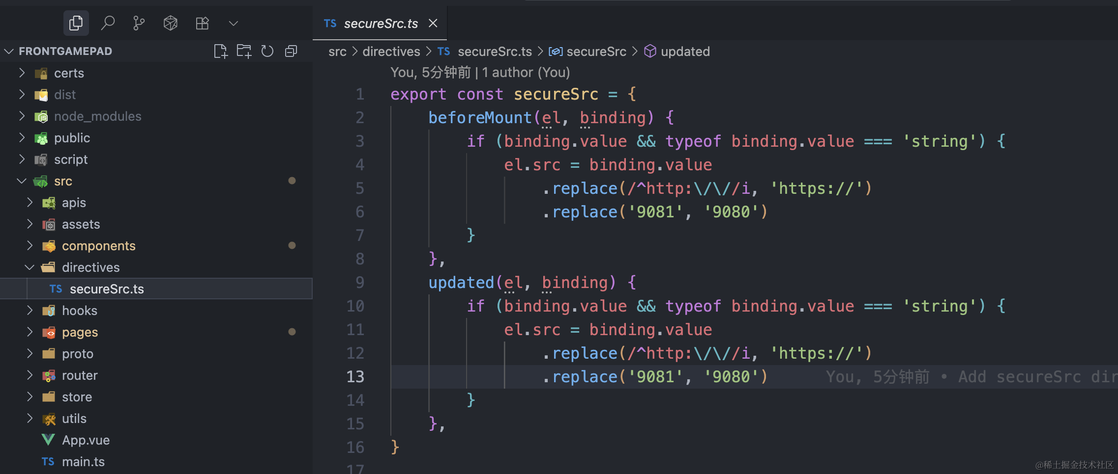Open the Explorer view icon
Image resolution: width=1118 pixels, height=474 pixels.
coord(76,23)
